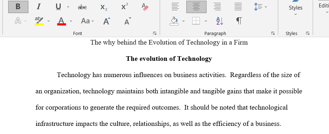Show or hide paragraph marks

239,21
